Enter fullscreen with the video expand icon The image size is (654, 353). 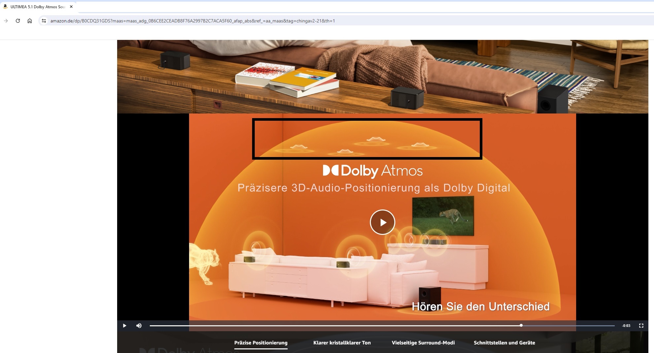(641, 326)
